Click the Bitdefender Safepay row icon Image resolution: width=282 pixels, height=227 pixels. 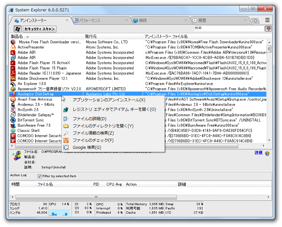[13, 115]
